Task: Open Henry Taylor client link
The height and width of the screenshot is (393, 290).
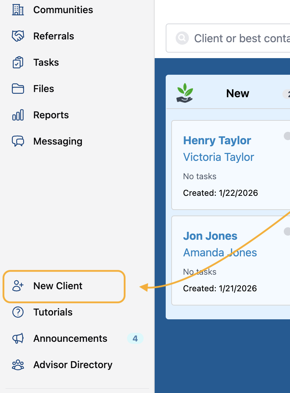Action: click(x=217, y=140)
